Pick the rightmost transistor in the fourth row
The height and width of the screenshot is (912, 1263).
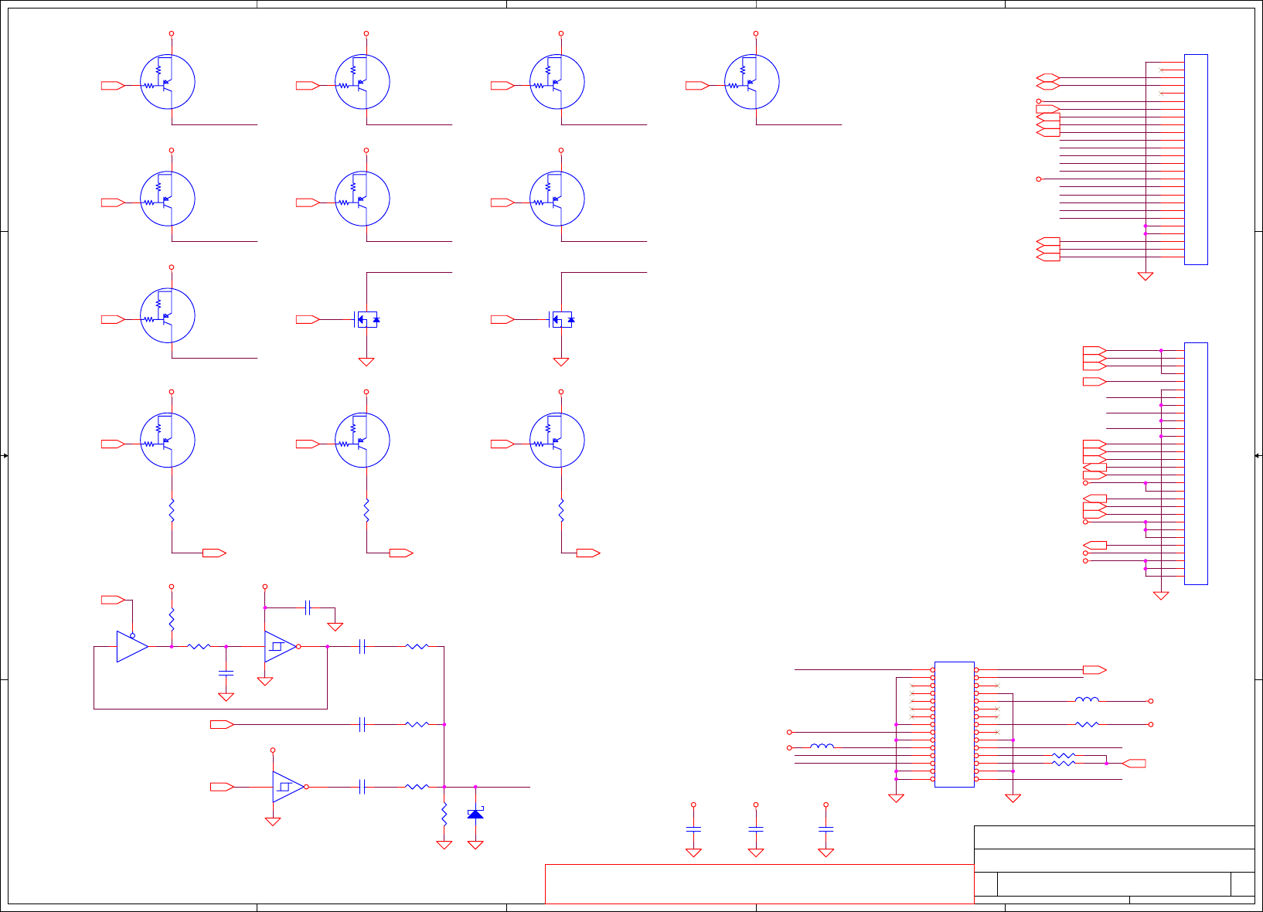557,440
